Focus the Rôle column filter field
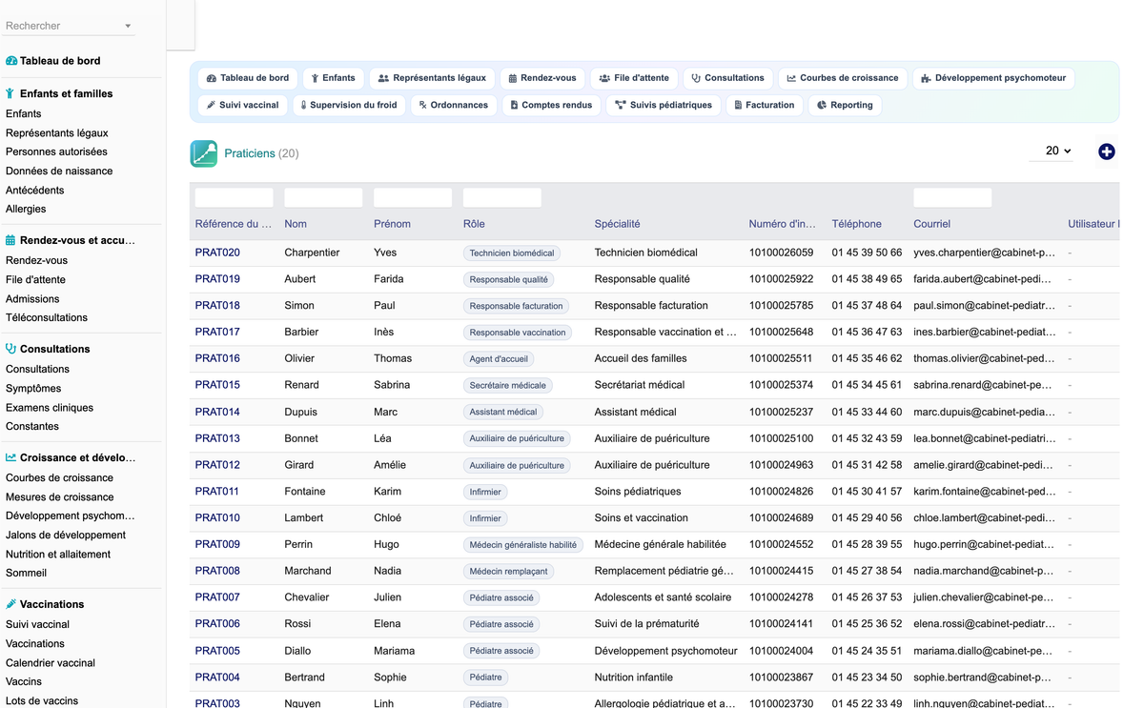 pyautogui.click(x=502, y=197)
